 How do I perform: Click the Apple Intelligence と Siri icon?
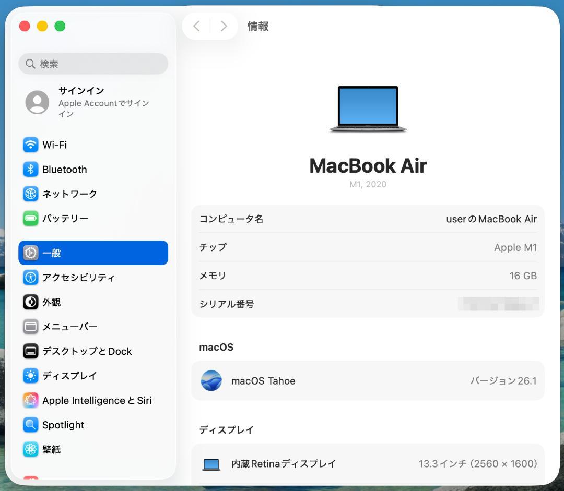pyautogui.click(x=30, y=400)
